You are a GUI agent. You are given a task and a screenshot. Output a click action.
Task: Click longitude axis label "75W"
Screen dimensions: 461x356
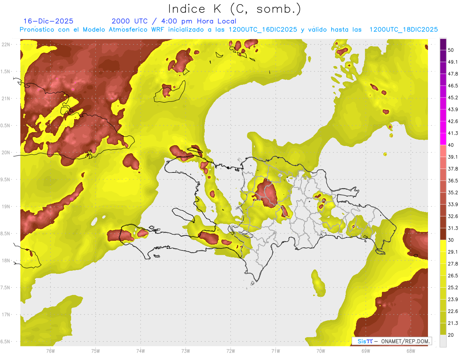tap(96, 351)
